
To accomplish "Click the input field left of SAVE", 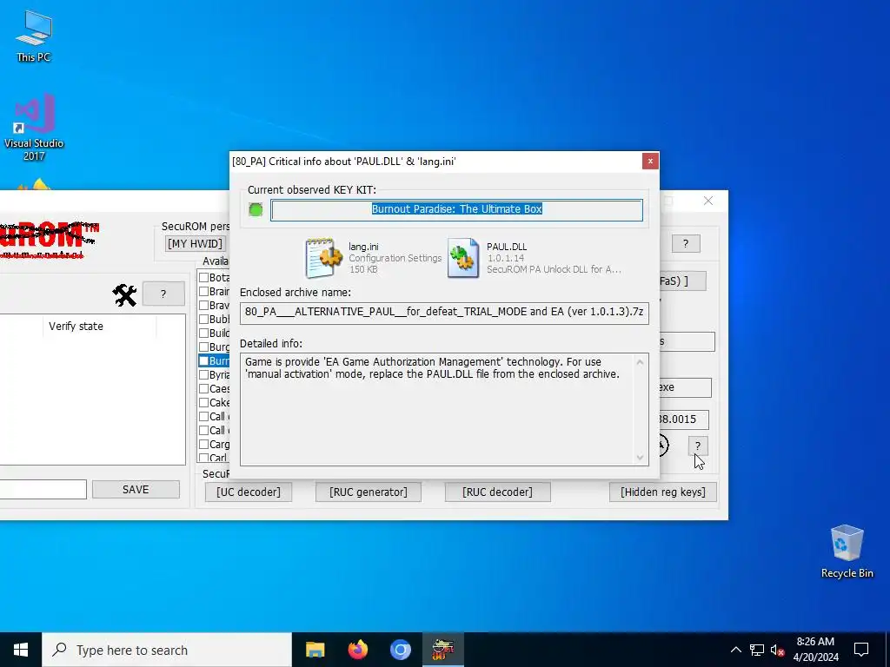I will pos(43,490).
